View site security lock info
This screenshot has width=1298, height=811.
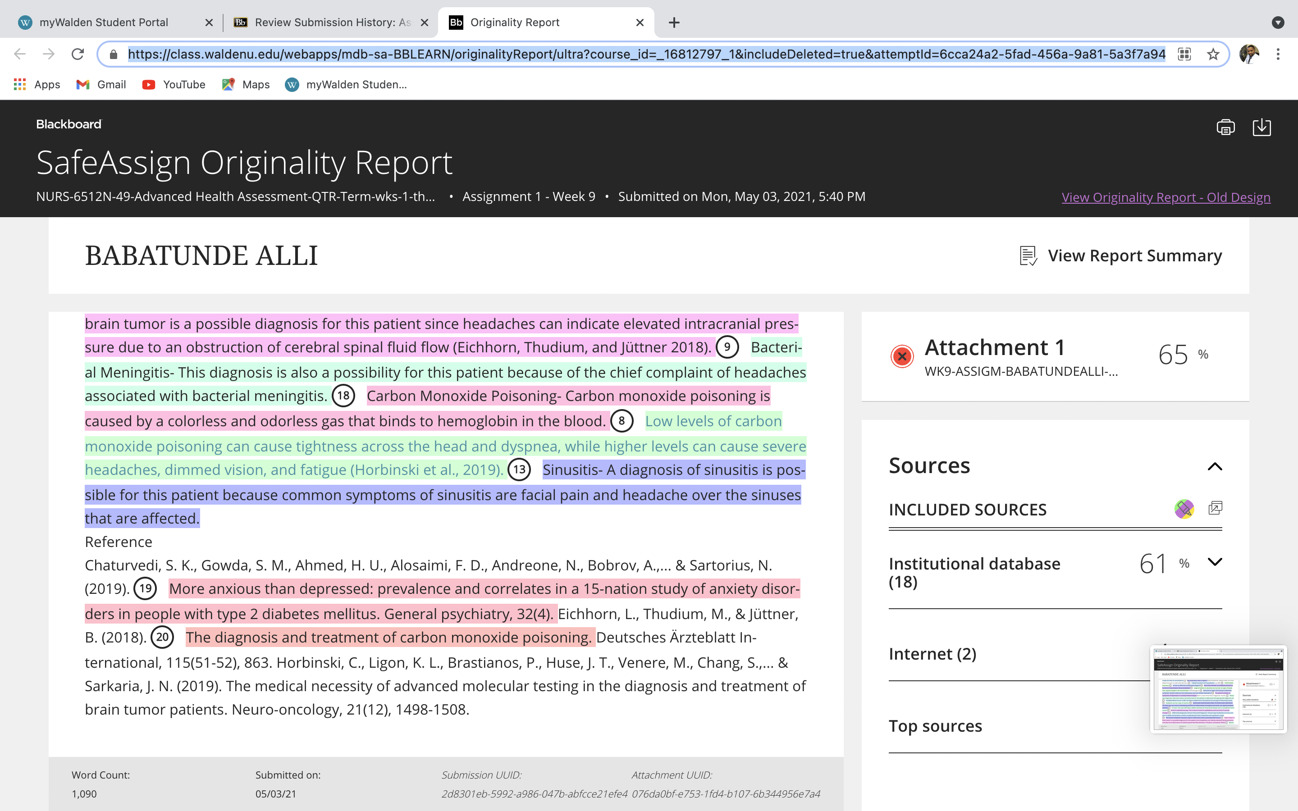point(113,54)
